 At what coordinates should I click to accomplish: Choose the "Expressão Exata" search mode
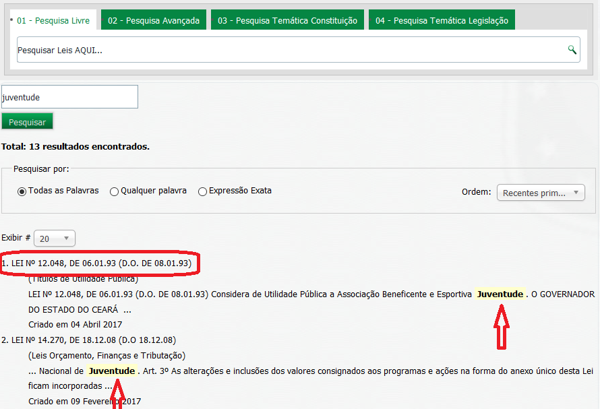click(x=202, y=191)
